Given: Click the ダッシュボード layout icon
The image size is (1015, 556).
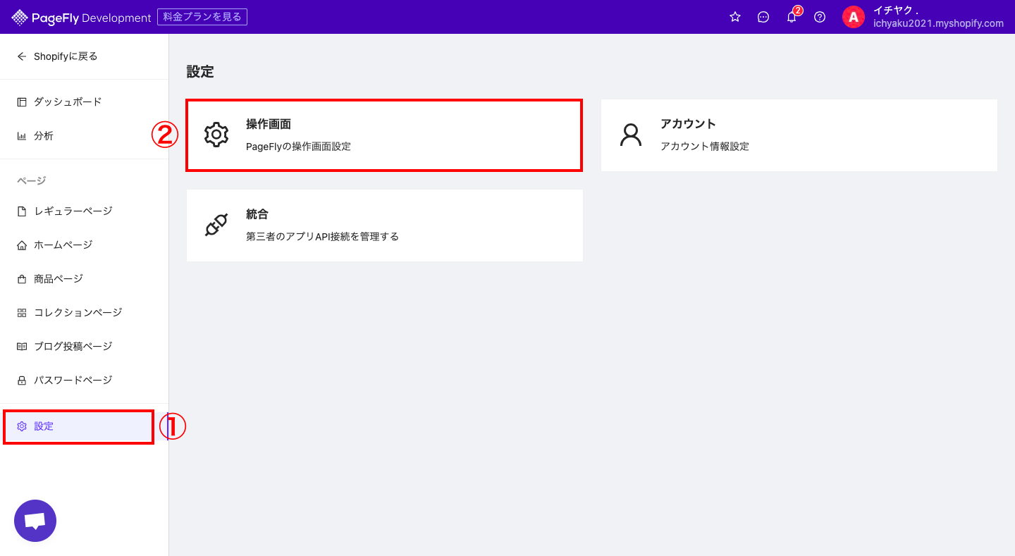Looking at the screenshot, I should pos(22,102).
